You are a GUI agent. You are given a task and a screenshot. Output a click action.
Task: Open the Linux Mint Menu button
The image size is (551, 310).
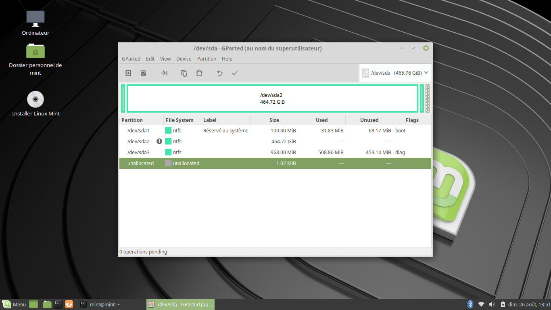[x=15, y=304]
